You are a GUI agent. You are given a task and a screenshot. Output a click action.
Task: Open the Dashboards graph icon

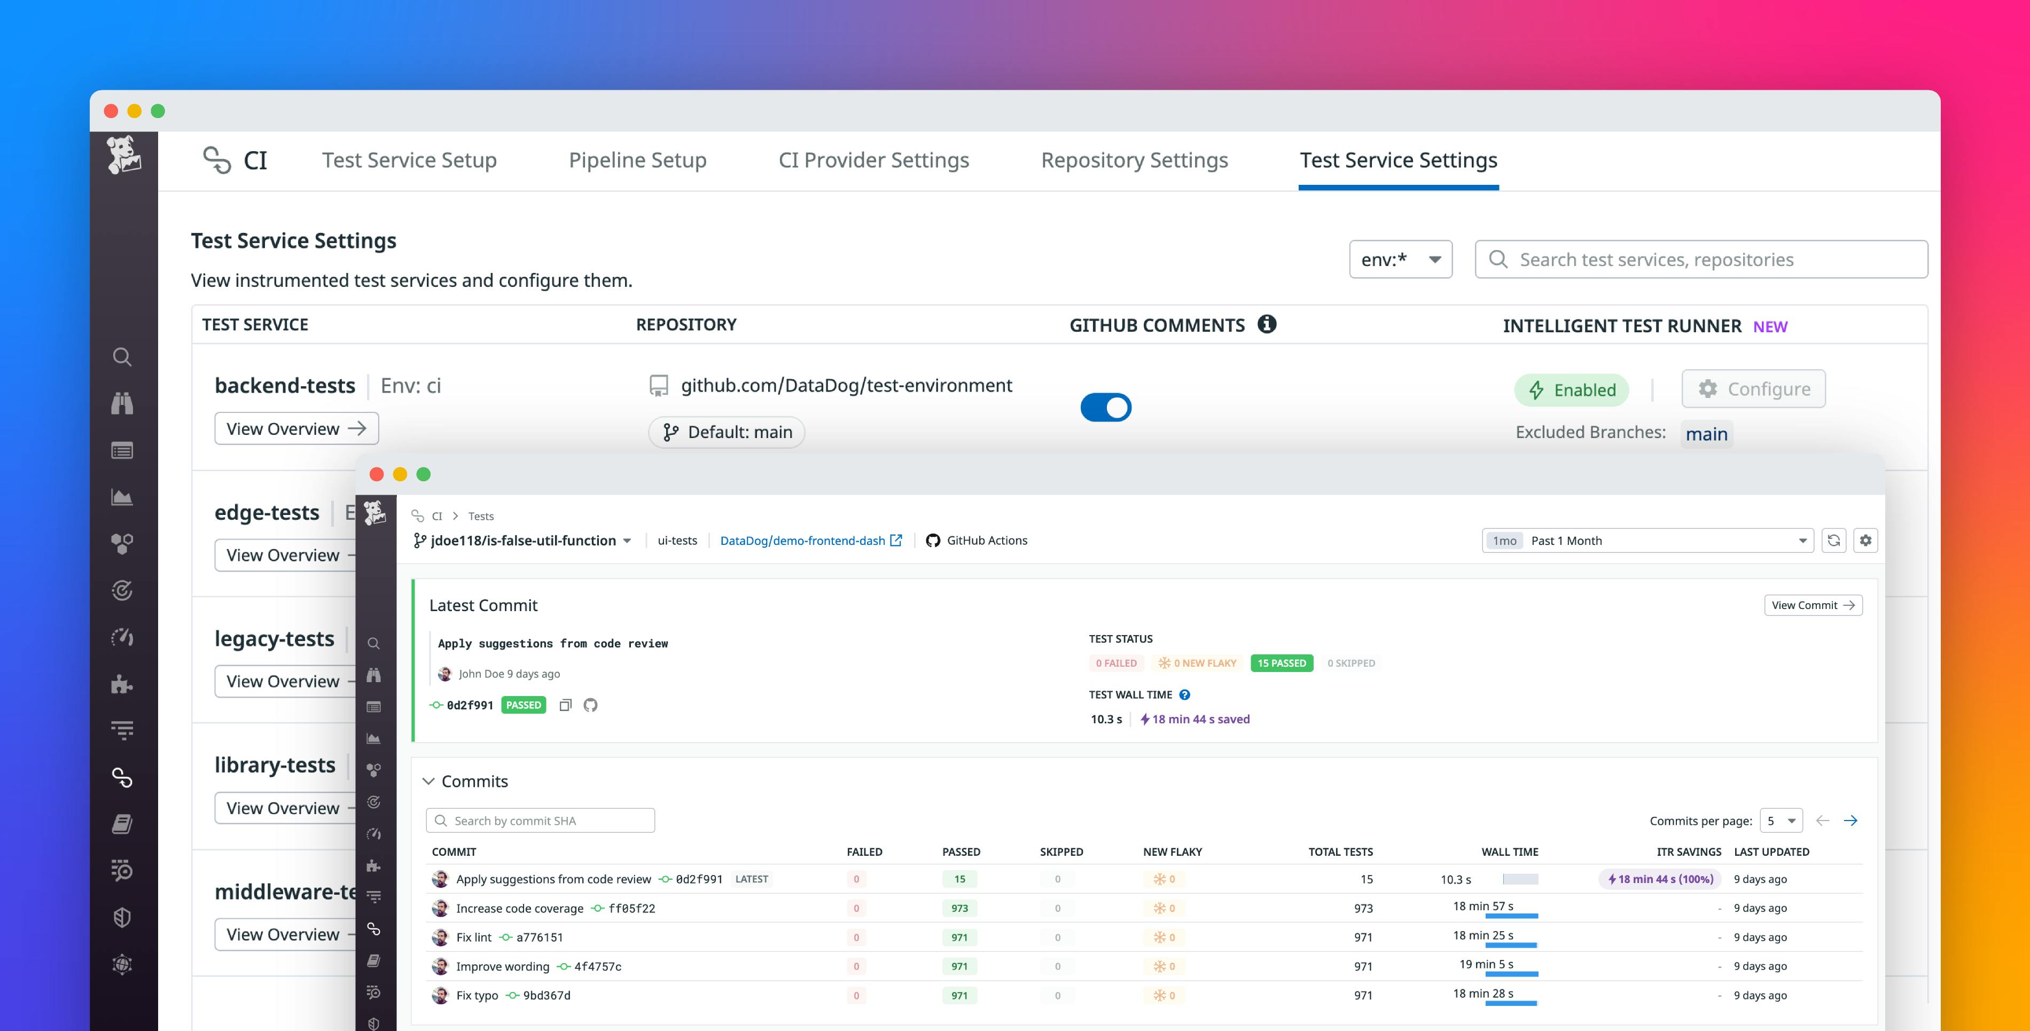click(x=122, y=497)
